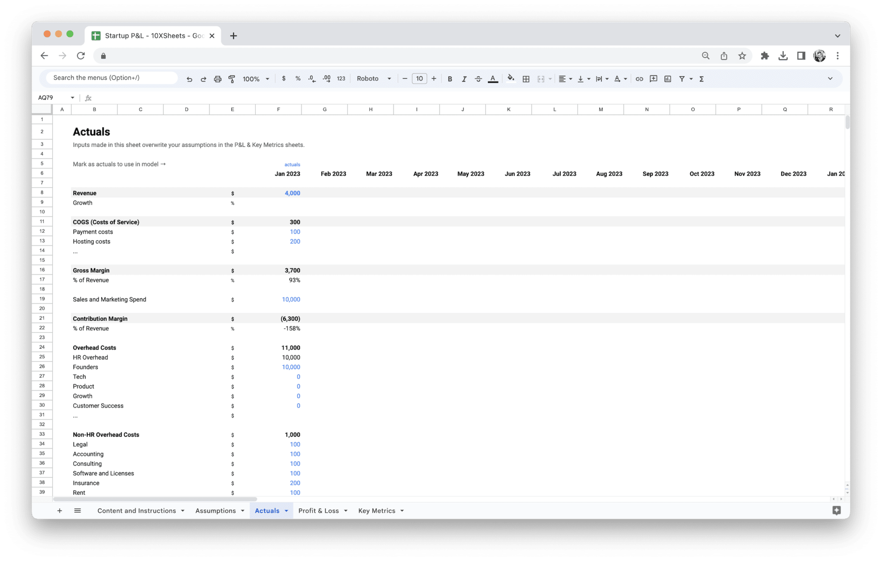Undo the last action
Screen dimensions: 882x561
[x=189, y=78]
